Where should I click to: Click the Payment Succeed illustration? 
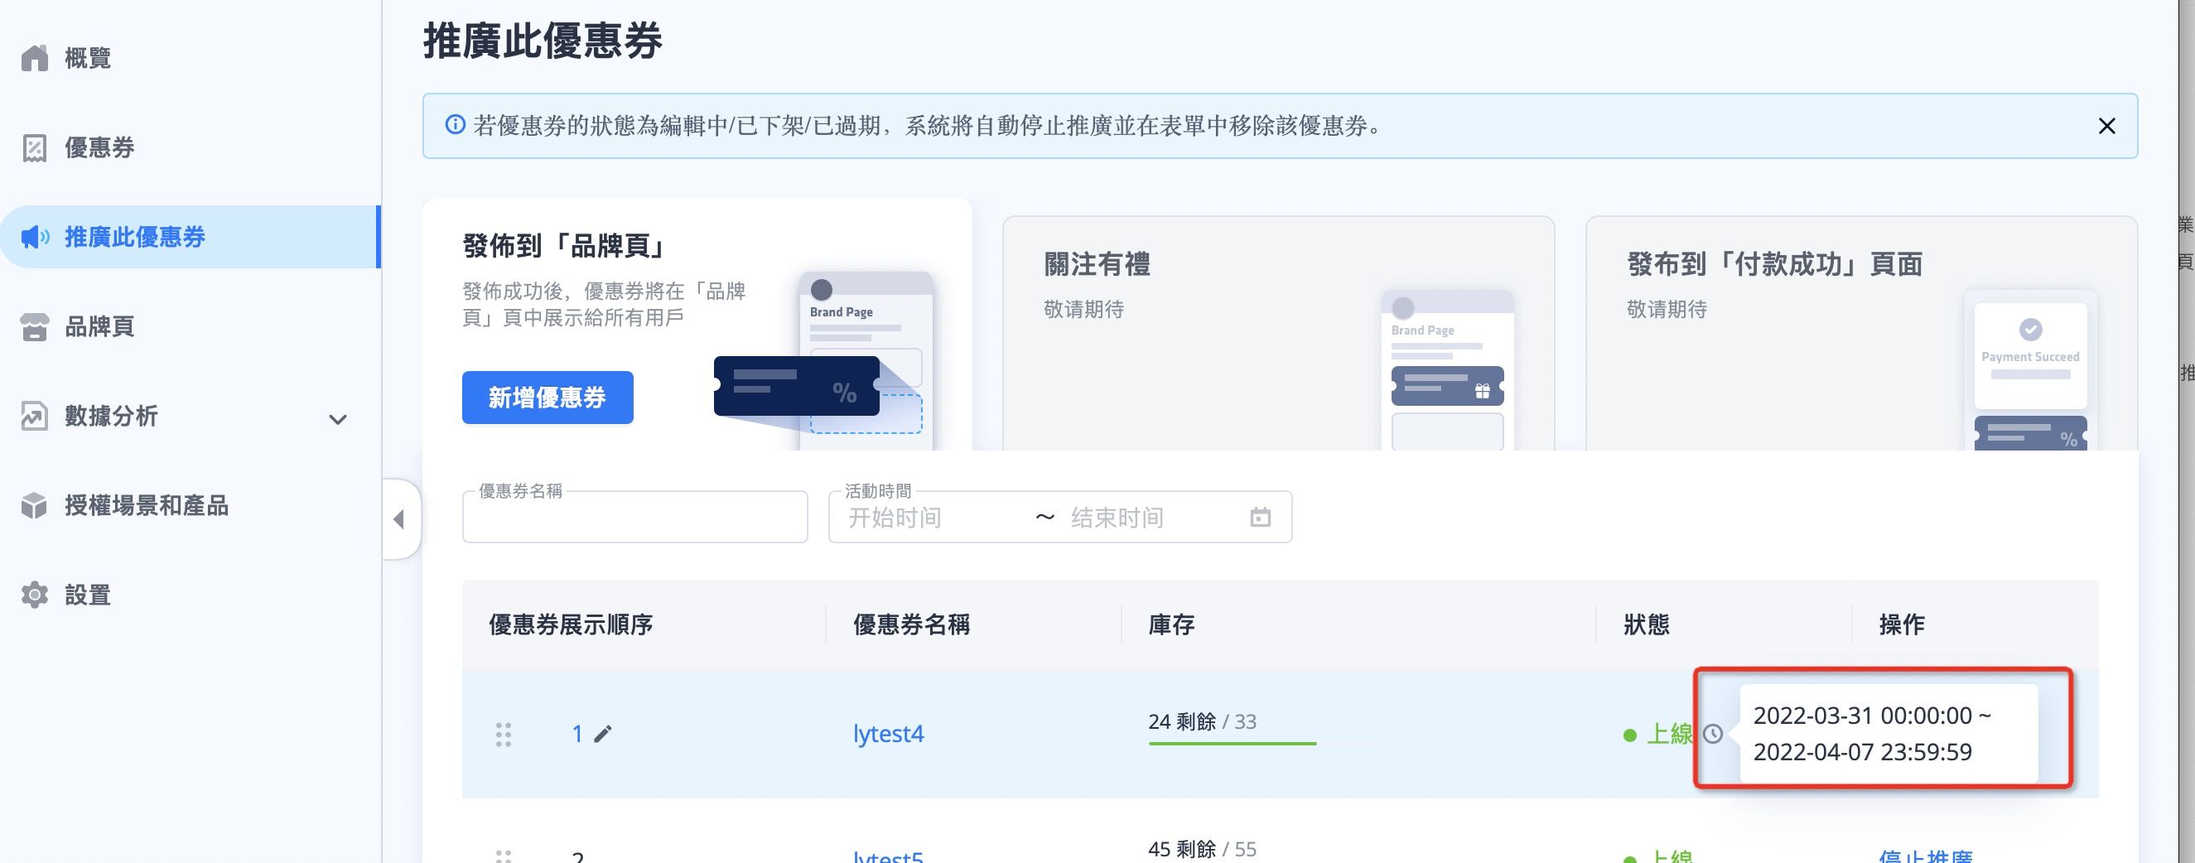coord(2030,369)
